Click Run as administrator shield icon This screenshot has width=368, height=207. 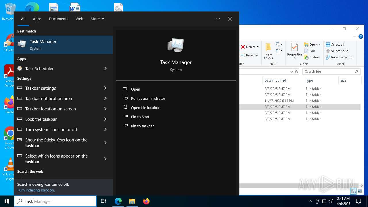125,98
